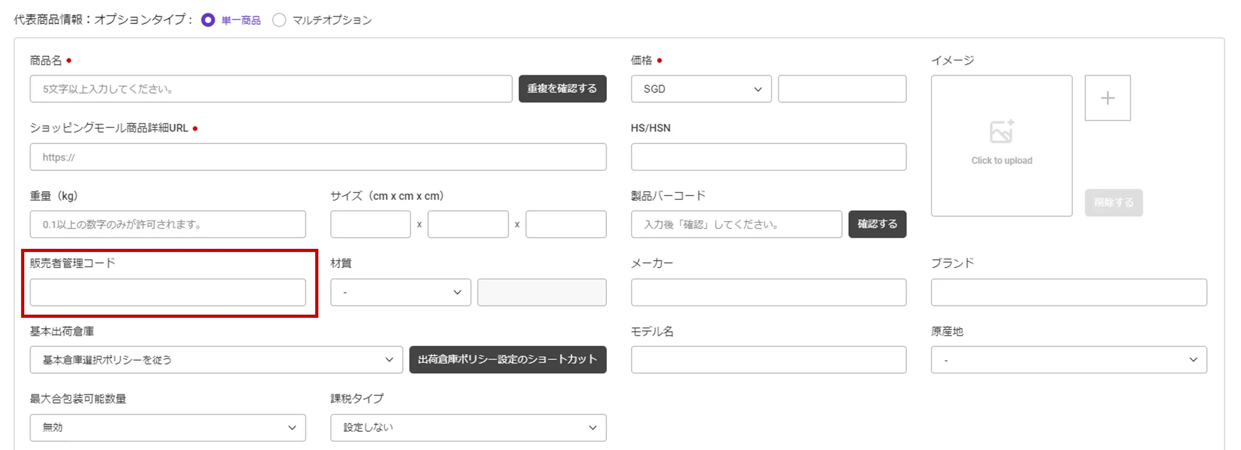The image size is (1241, 450).
Task: Click the plus icon to add image
Action: coord(1107,98)
